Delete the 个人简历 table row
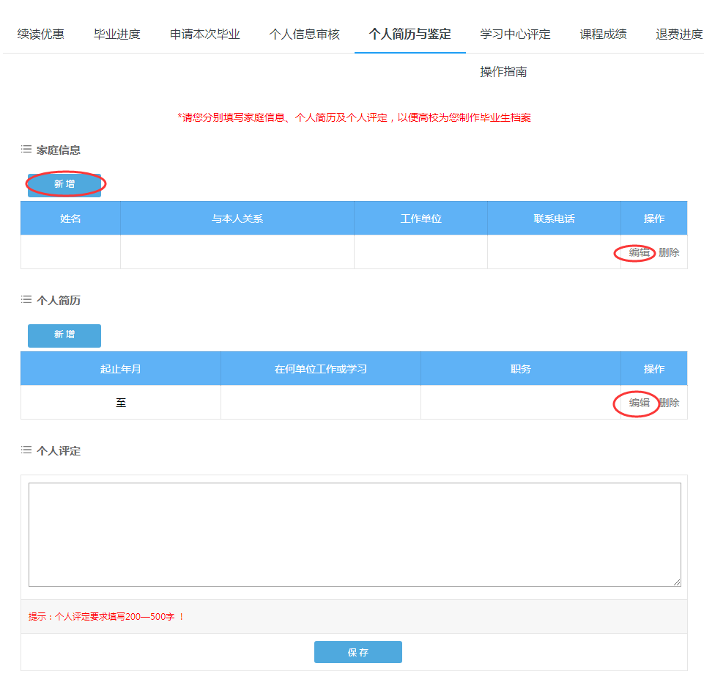The width and height of the screenshot is (704, 677). (669, 403)
